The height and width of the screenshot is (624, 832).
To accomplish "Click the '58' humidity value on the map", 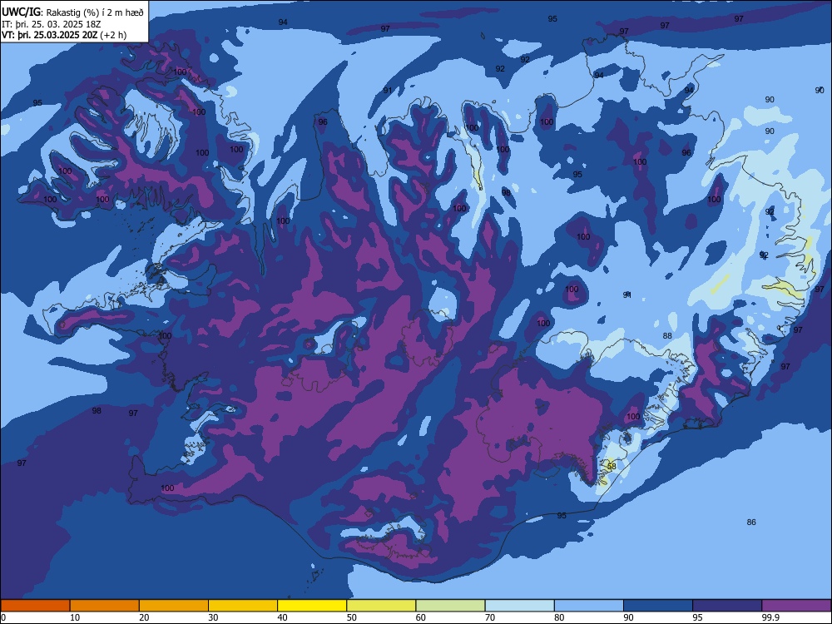I will (x=612, y=467).
